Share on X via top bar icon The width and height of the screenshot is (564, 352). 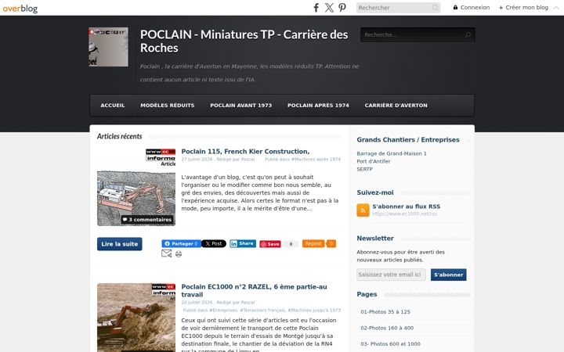click(329, 8)
